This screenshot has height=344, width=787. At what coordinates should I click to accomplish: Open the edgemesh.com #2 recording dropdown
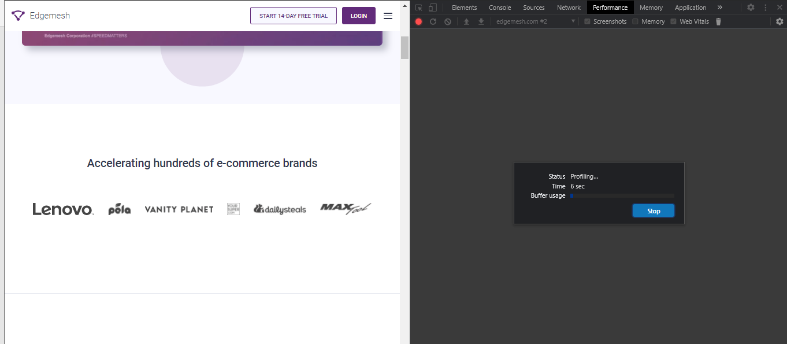pos(536,21)
